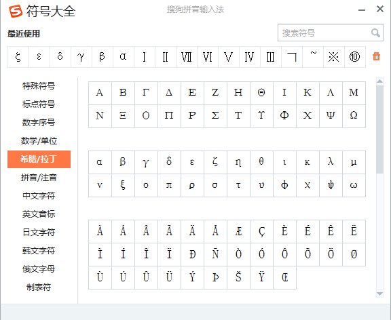This screenshot has width=391, height=320.
Task: Insert the Œ ligature character
Action: (x=284, y=278)
